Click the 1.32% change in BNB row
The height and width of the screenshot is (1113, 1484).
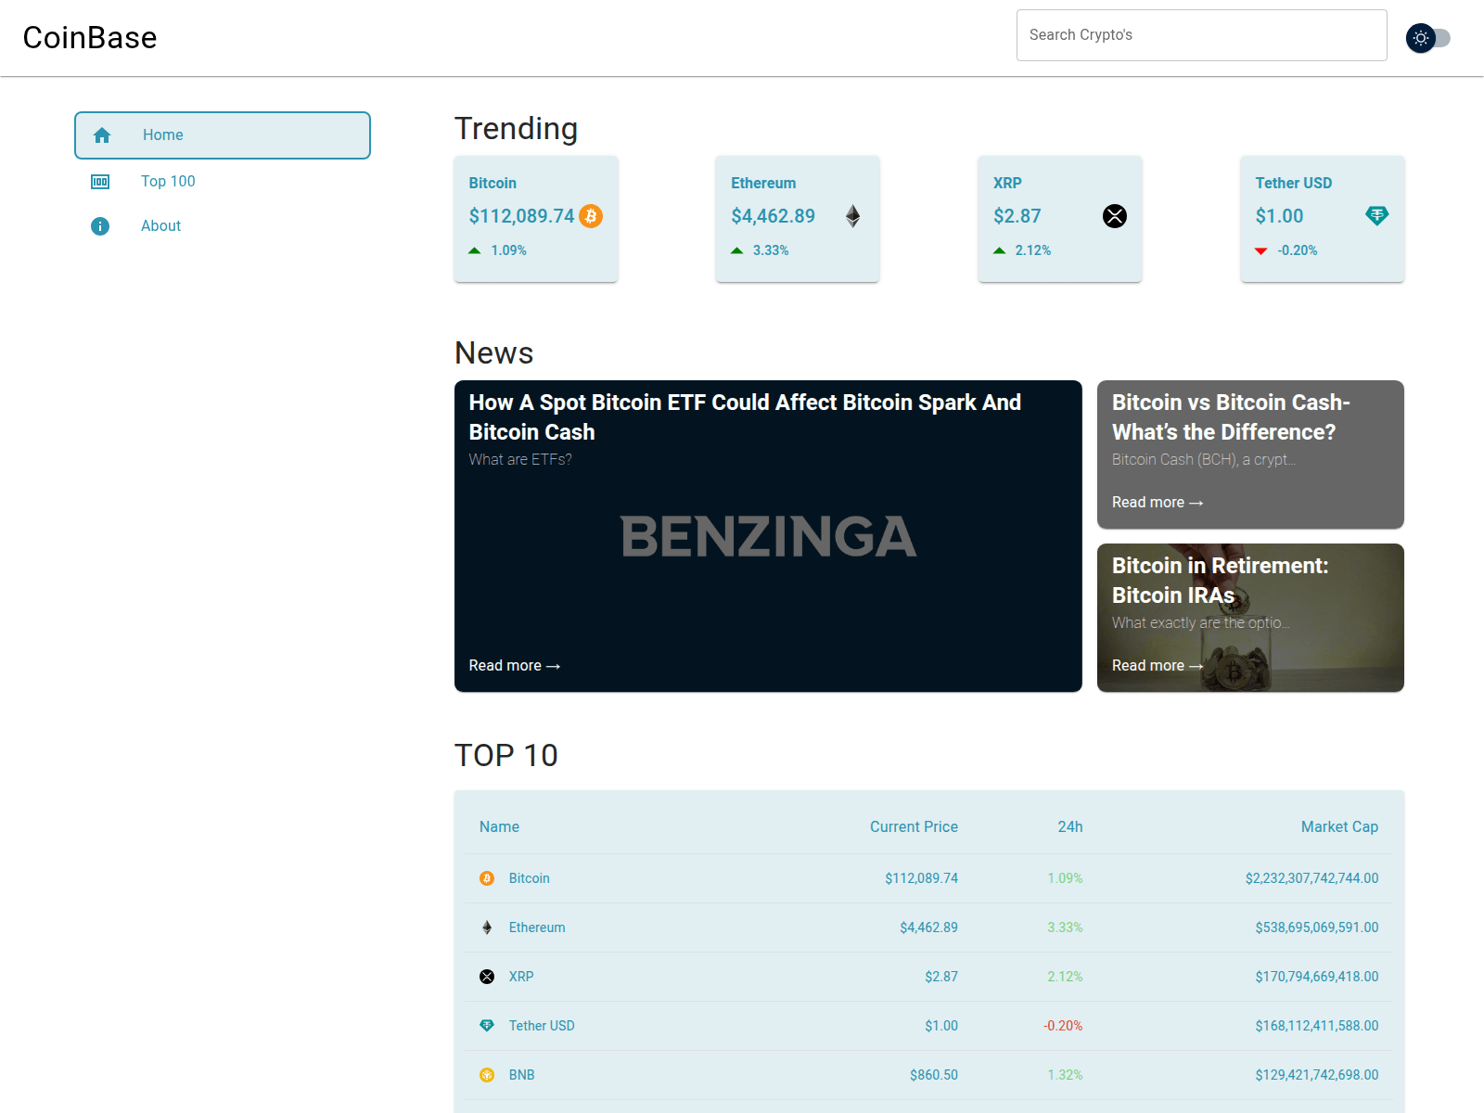(x=1065, y=1075)
